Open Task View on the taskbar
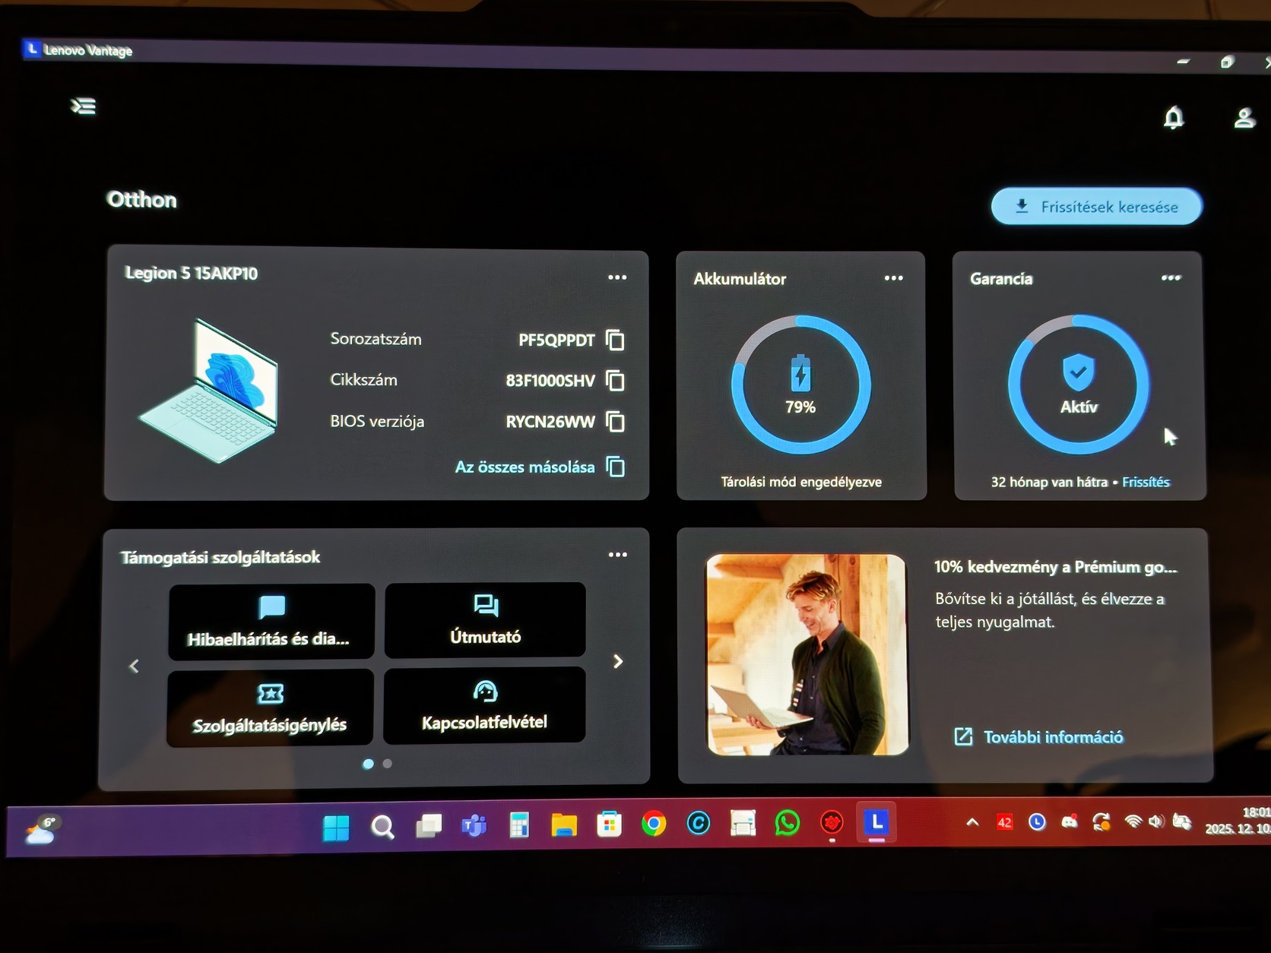1271x953 pixels. click(x=429, y=826)
